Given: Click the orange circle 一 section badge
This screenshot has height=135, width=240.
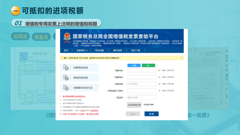Looking at the screenshot, I should (16, 11).
